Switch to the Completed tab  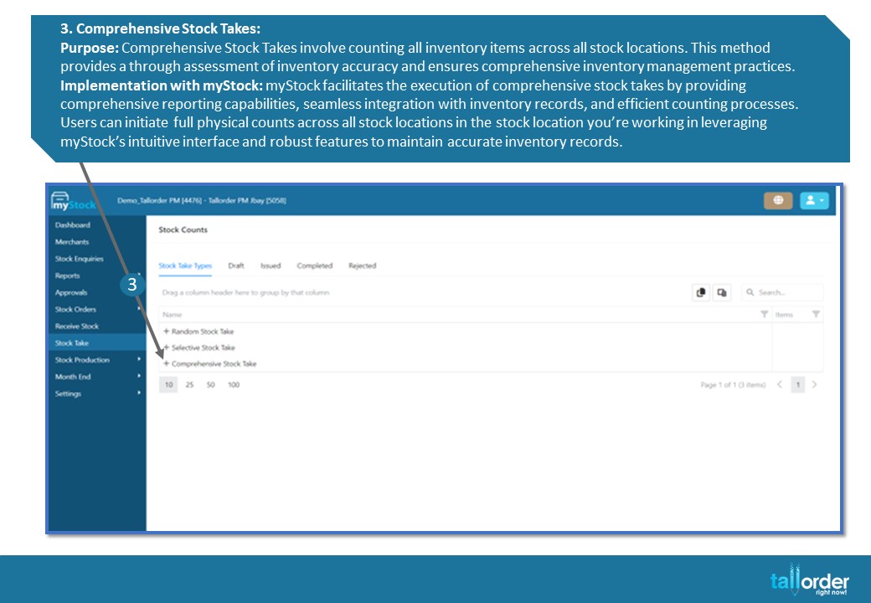tap(314, 265)
